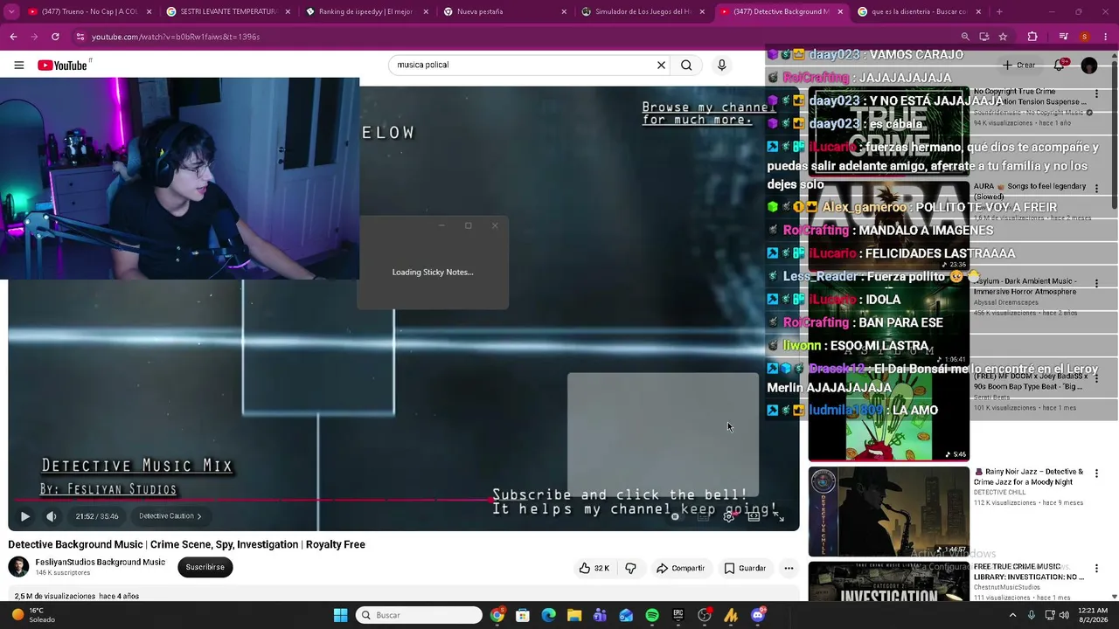The image size is (1119, 629).
Task: Reload the page with the refresh icon
Action: tap(55, 37)
